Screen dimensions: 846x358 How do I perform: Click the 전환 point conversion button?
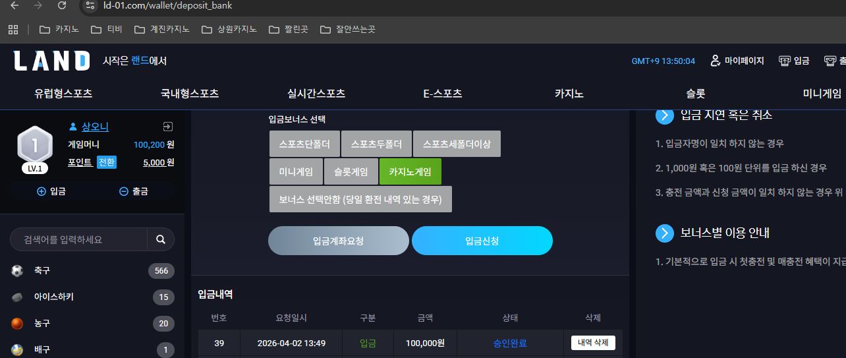(x=107, y=162)
